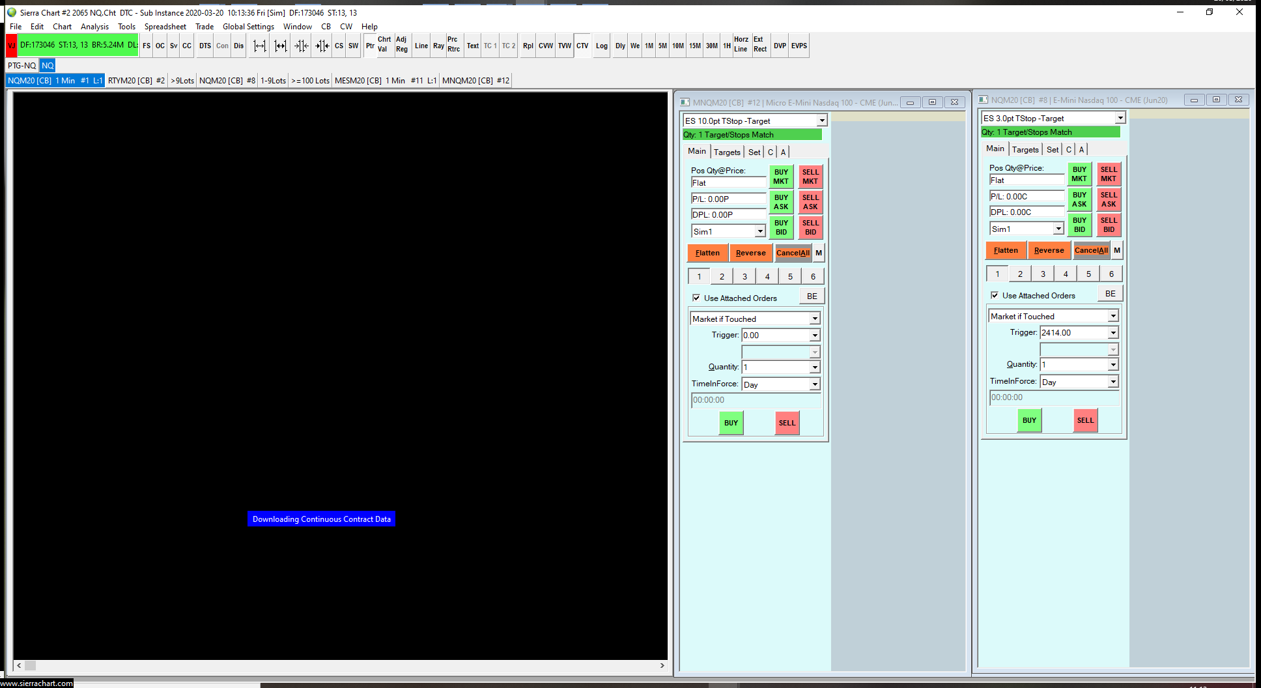Click the chart horizontal scrollbar thumb
This screenshot has height=688, width=1261.
30,665
